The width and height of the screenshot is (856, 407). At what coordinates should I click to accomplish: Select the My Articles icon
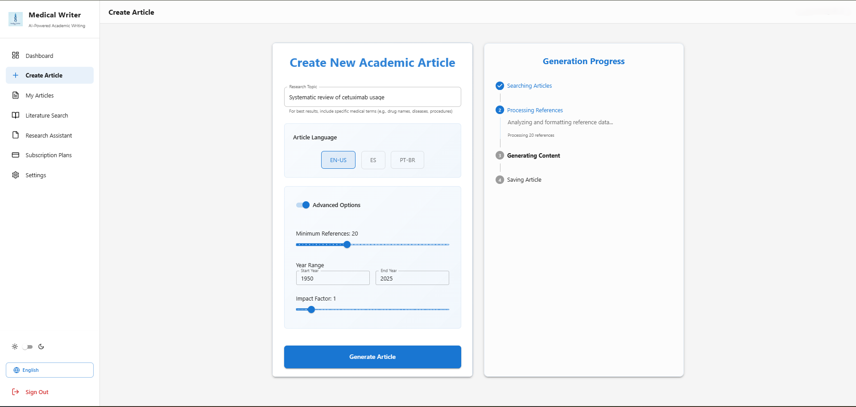pos(16,95)
